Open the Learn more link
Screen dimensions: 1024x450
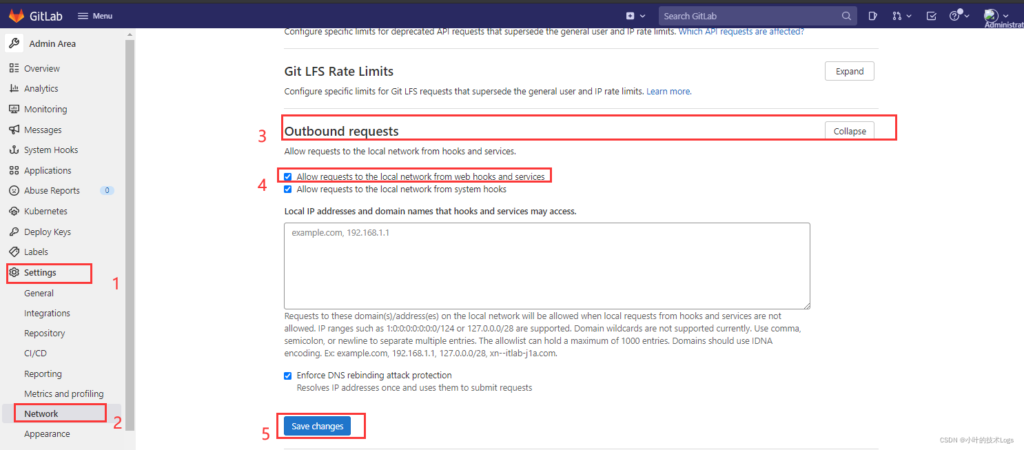click(x=668, y=91)
